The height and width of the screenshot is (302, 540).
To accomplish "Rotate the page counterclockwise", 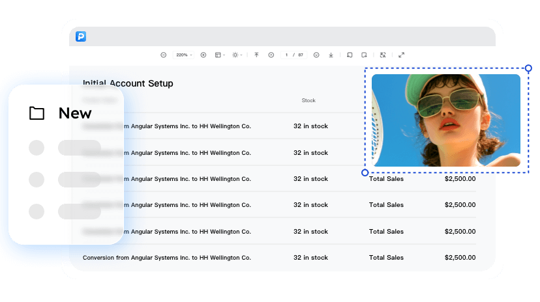I will [x=350, y=55].
